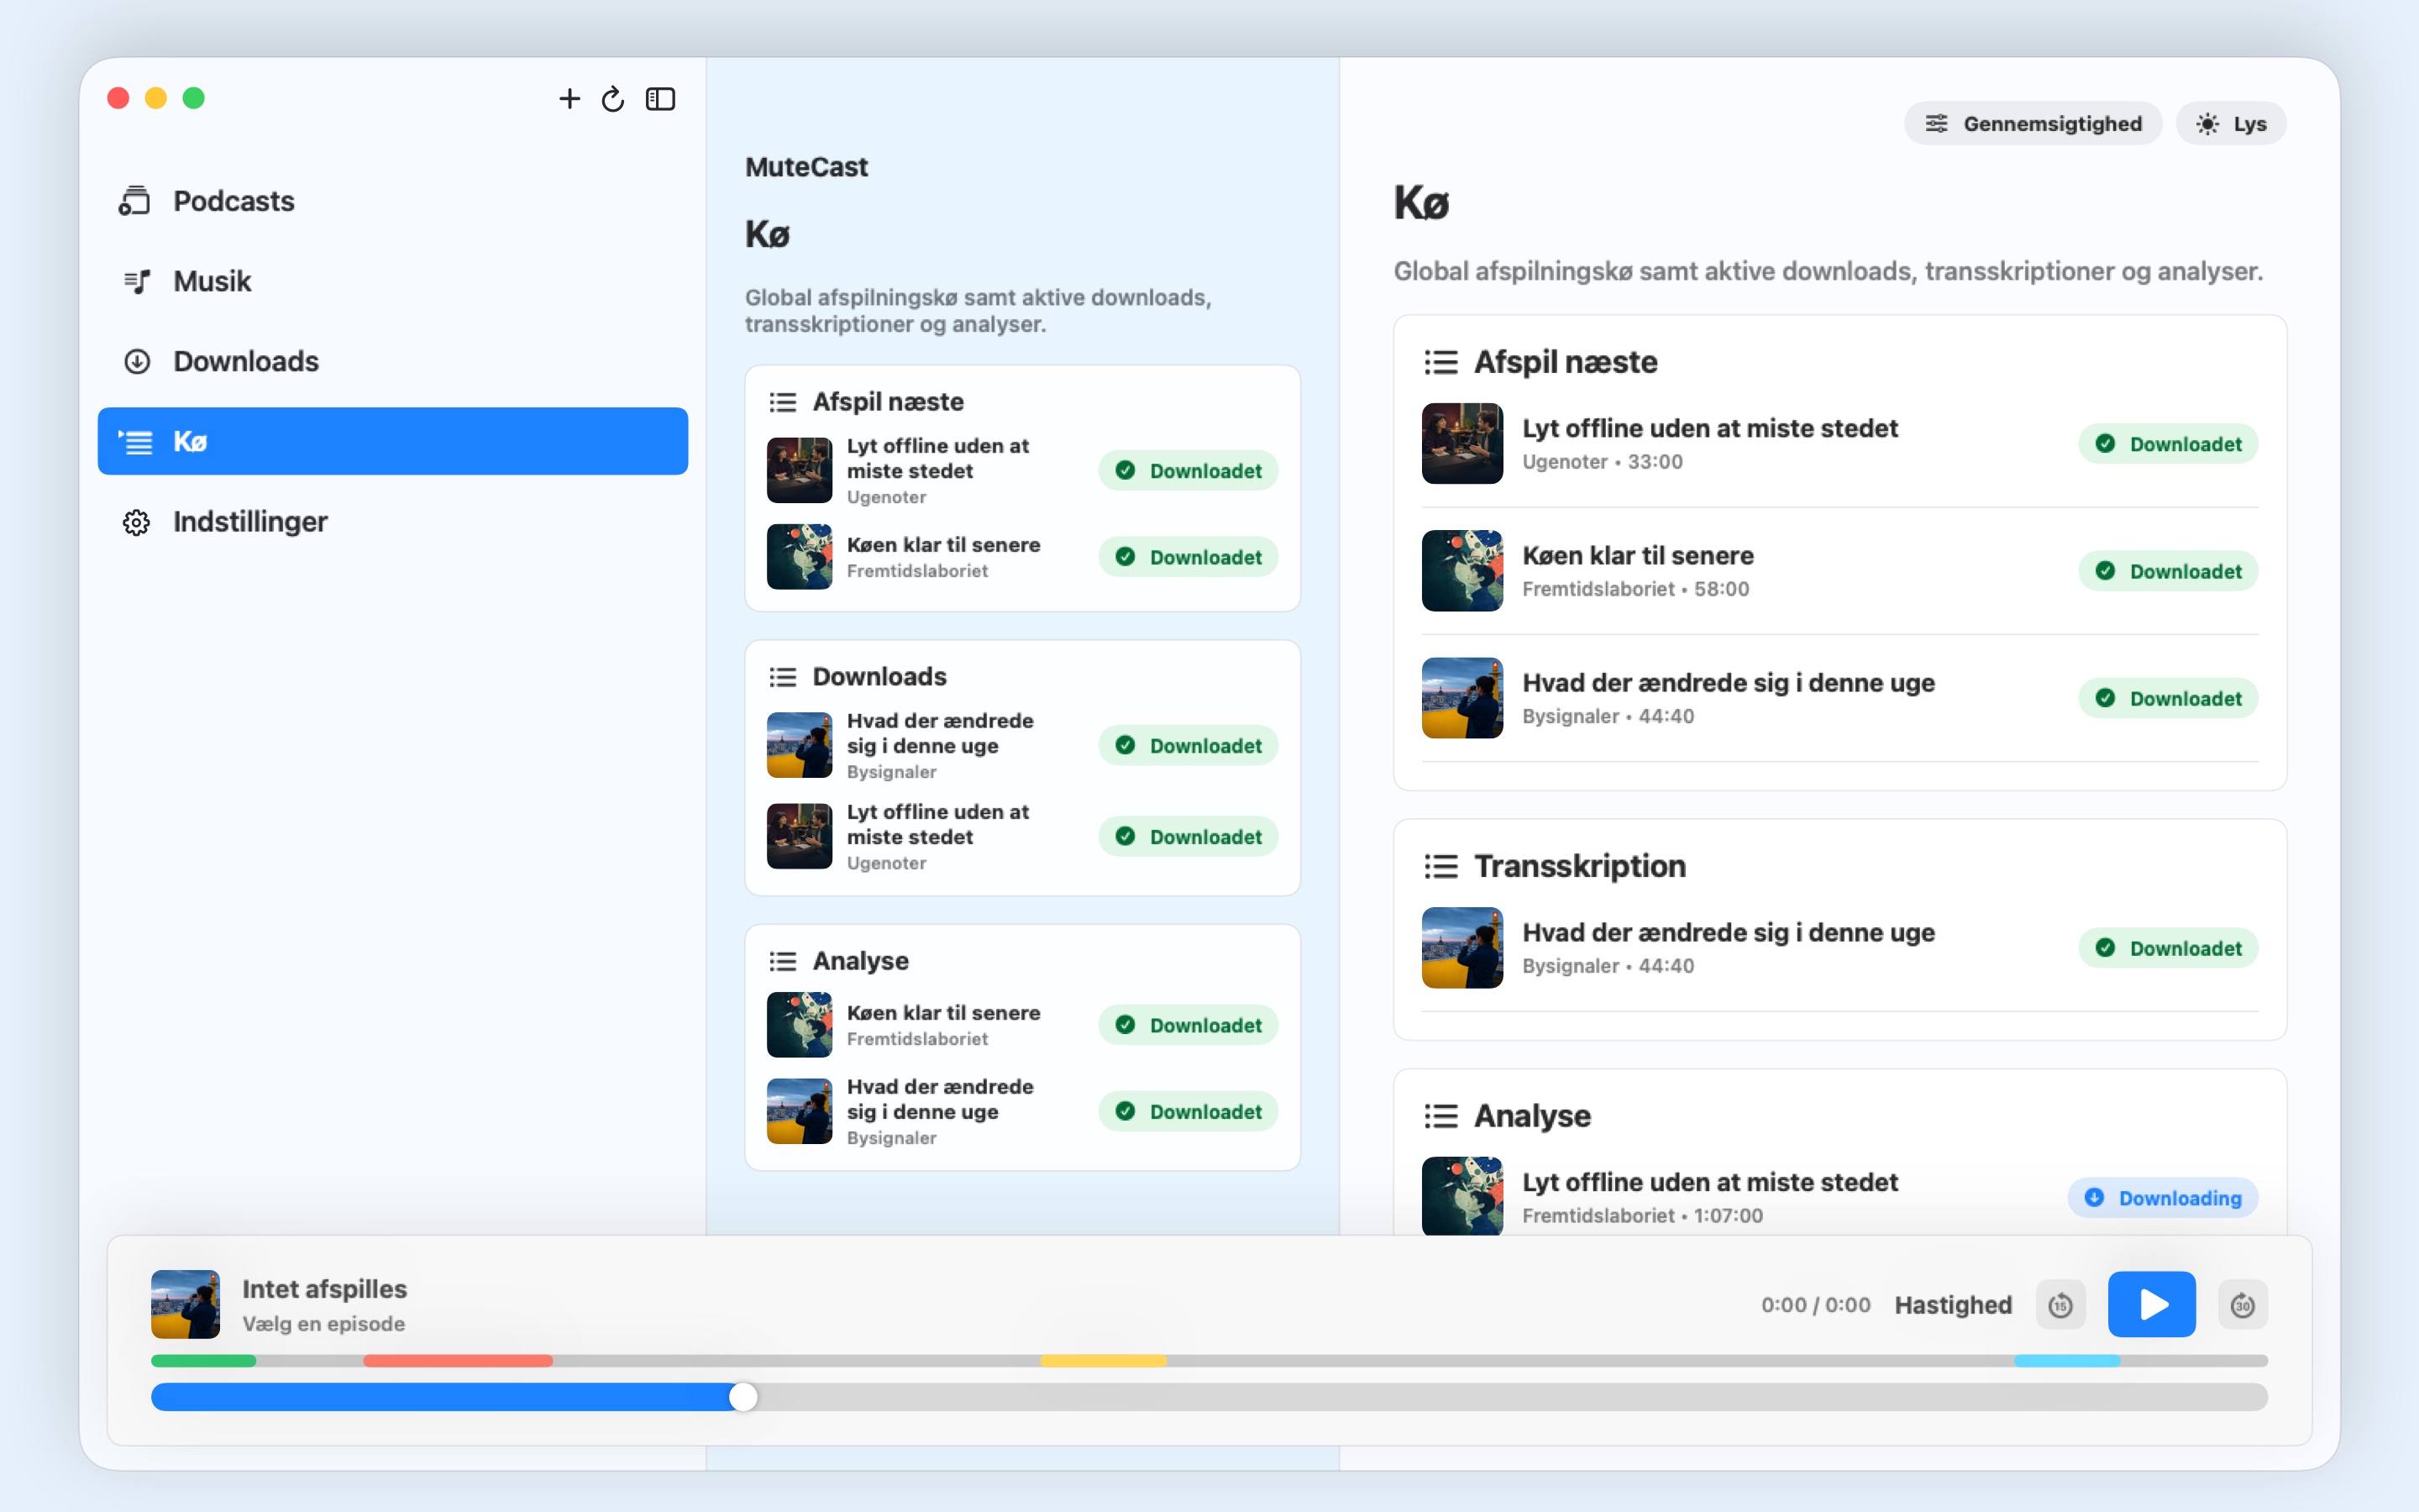This screenshot has width=2419, height=1512.
Task: Click the Gennemsigtighed button
Action: pyautogui.click(x=2032, y=123)
